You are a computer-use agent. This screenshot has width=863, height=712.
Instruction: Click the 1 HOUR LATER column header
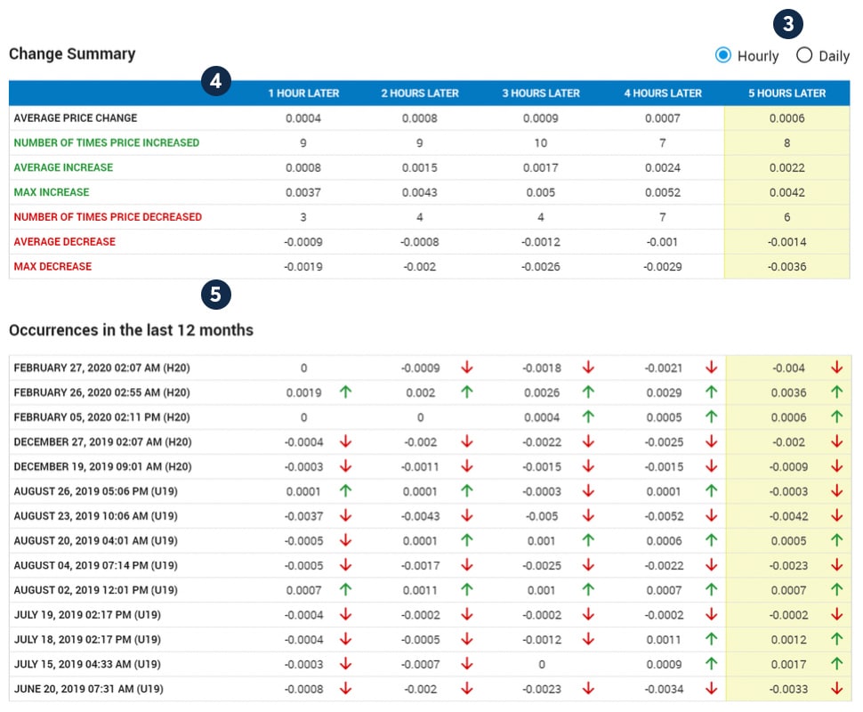(x=303, y=93)
